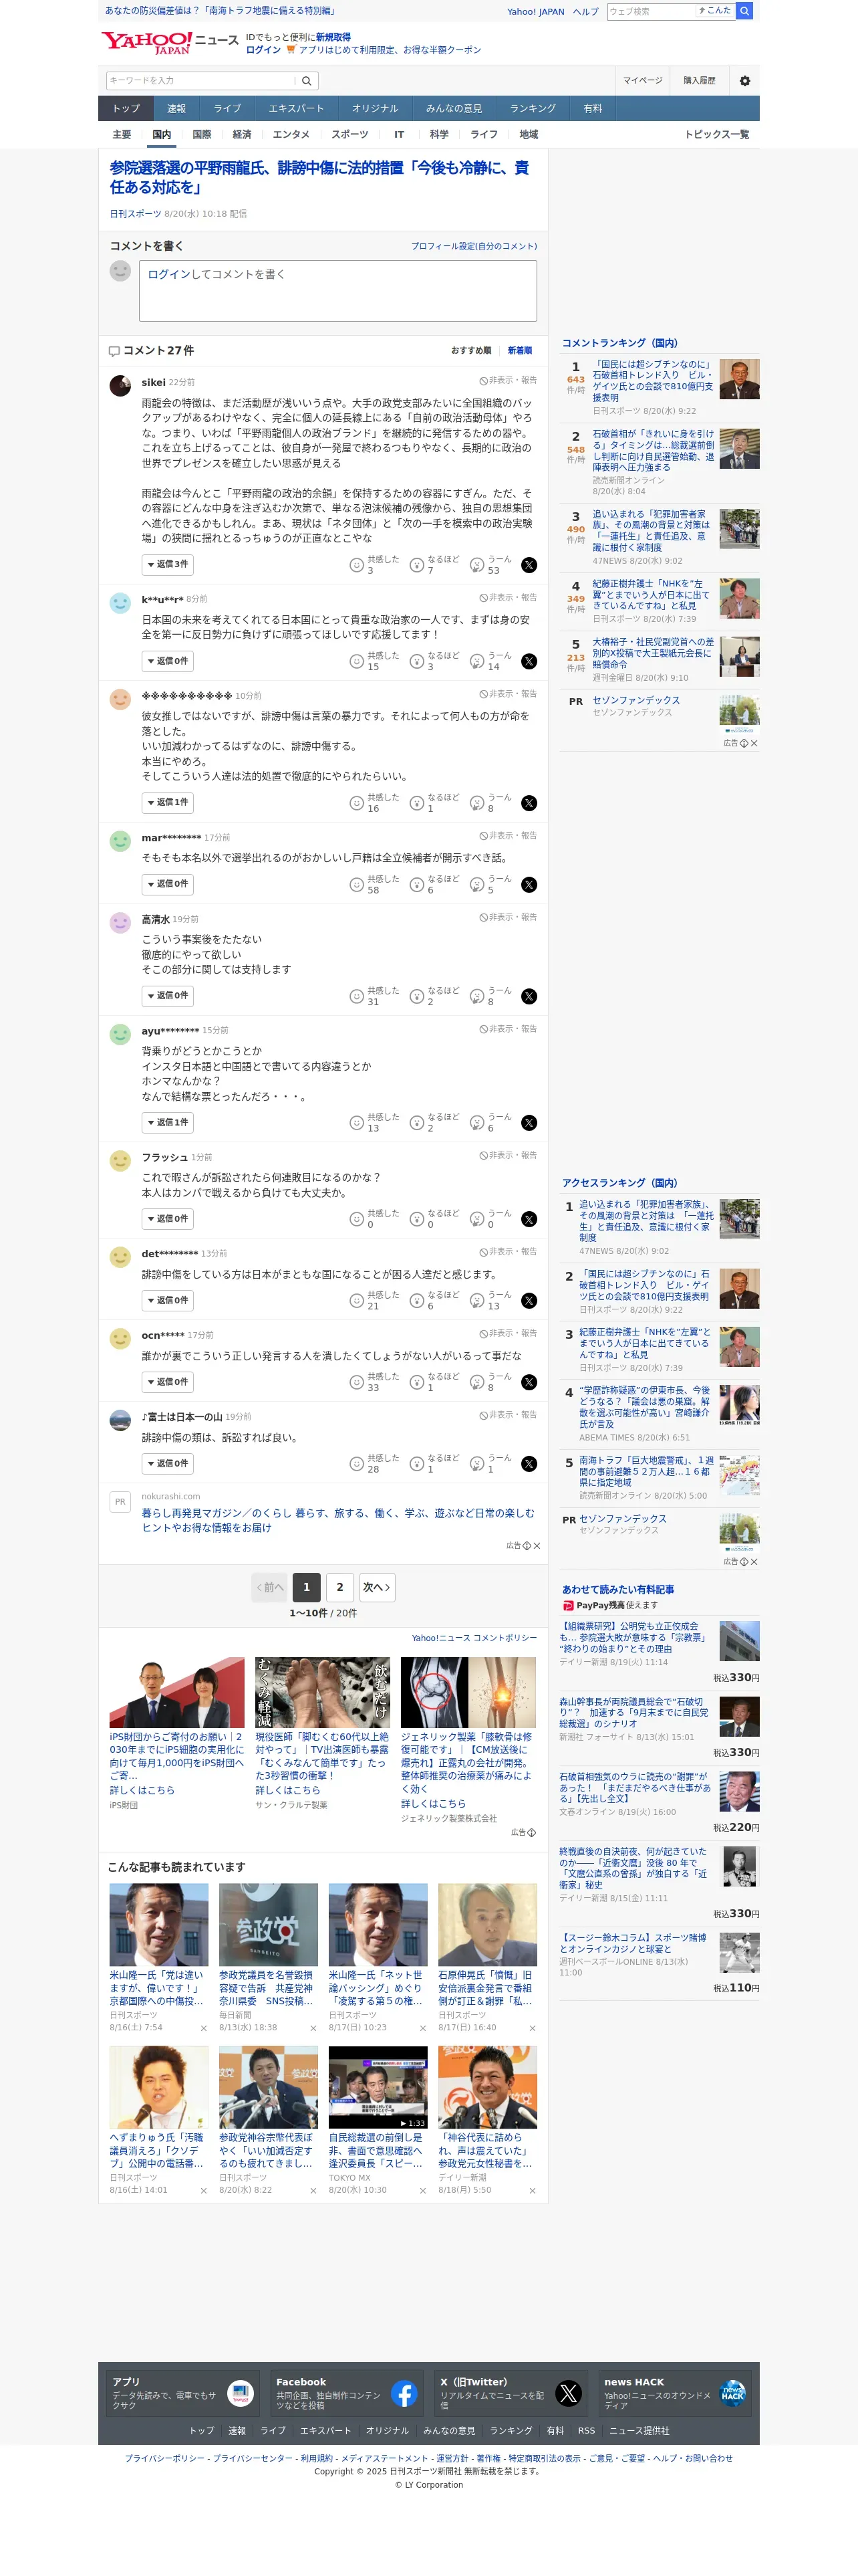Viewport: 858px width, 2576px height.
Task: Open the エキスパート tab
Action: 295,108
